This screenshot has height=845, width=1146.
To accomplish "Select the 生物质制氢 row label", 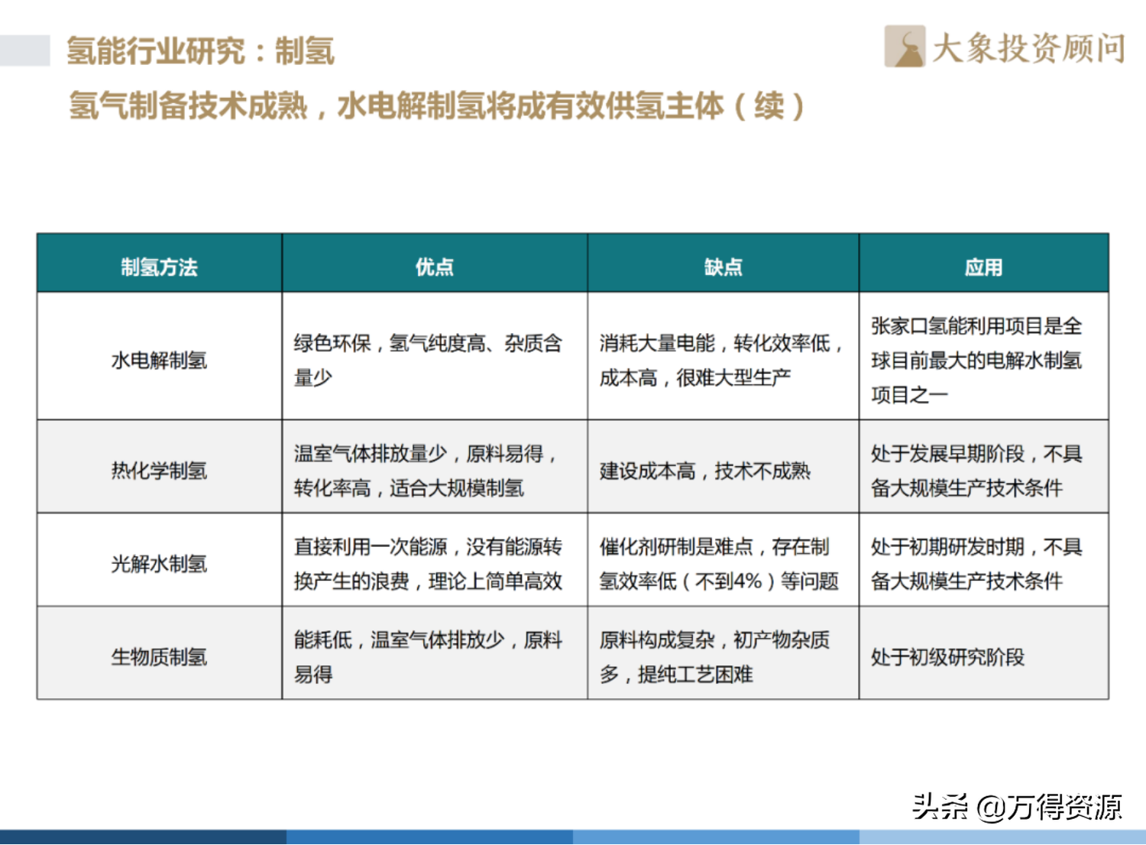I will tap(159, 657).
